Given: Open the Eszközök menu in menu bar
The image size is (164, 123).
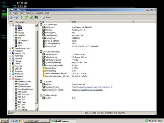Looking at the screenshot, I should (40, 13).
